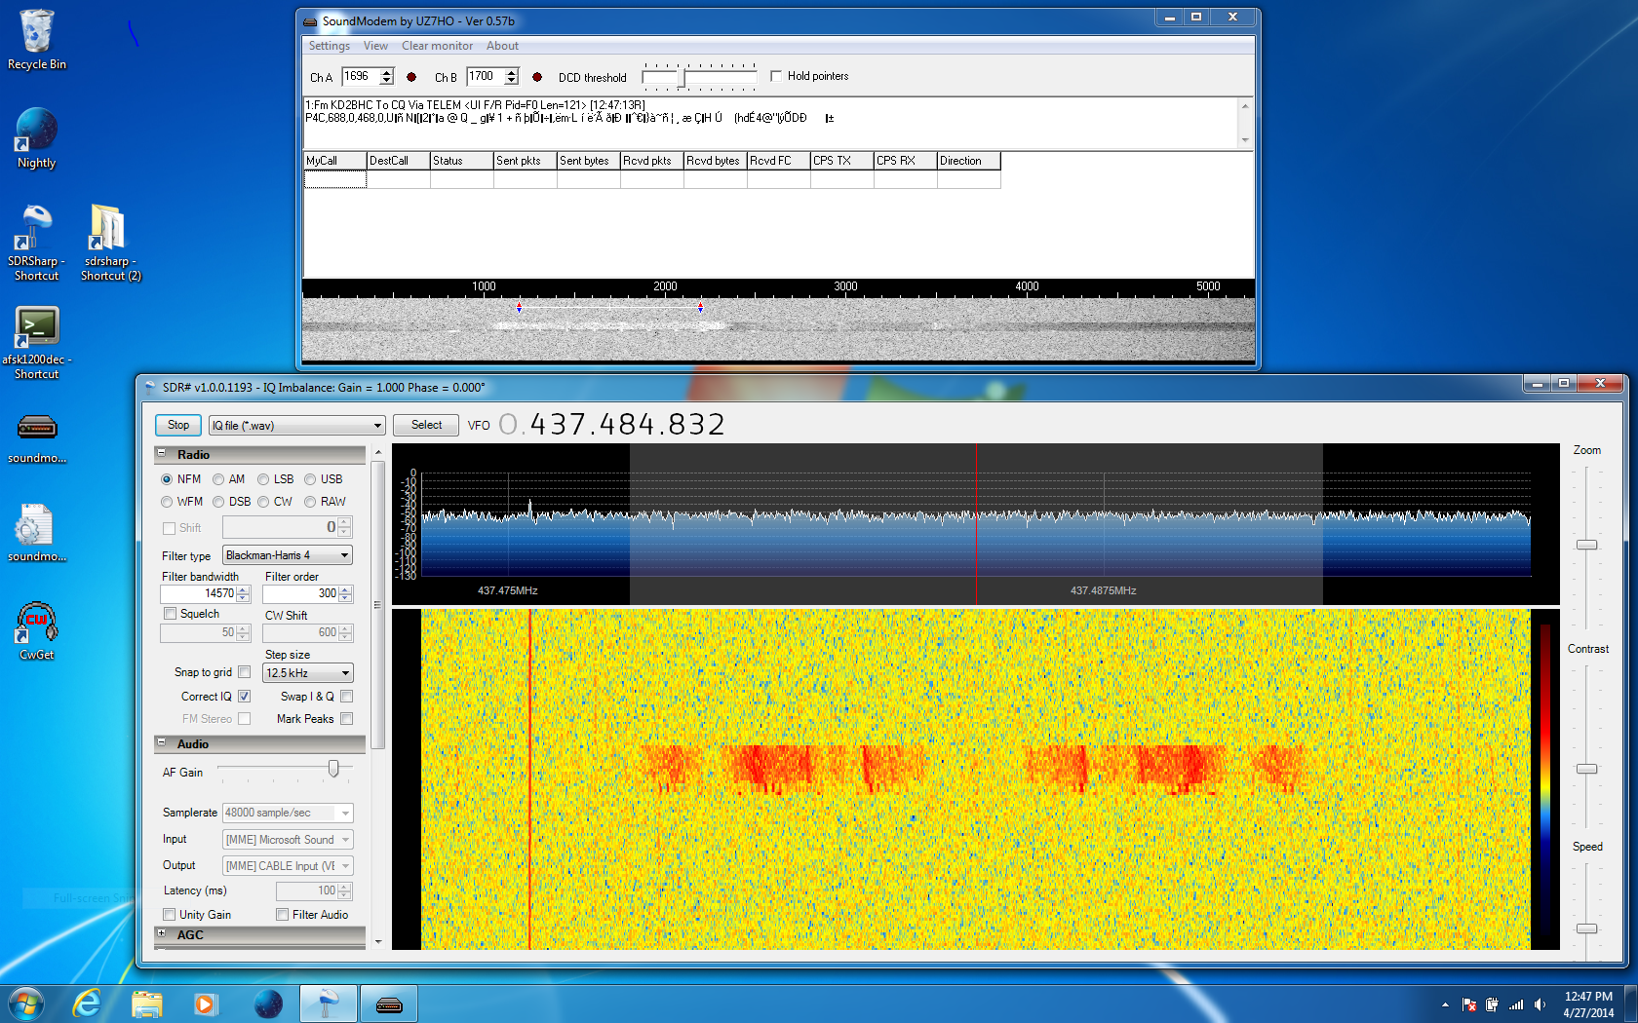Expand the AGC panel section

(x=162, y=933)
